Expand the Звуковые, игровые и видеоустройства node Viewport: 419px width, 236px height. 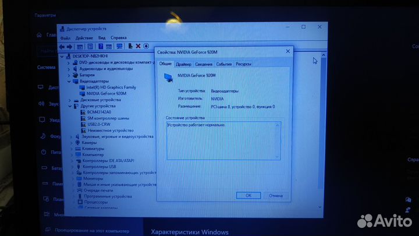[71, 137]
